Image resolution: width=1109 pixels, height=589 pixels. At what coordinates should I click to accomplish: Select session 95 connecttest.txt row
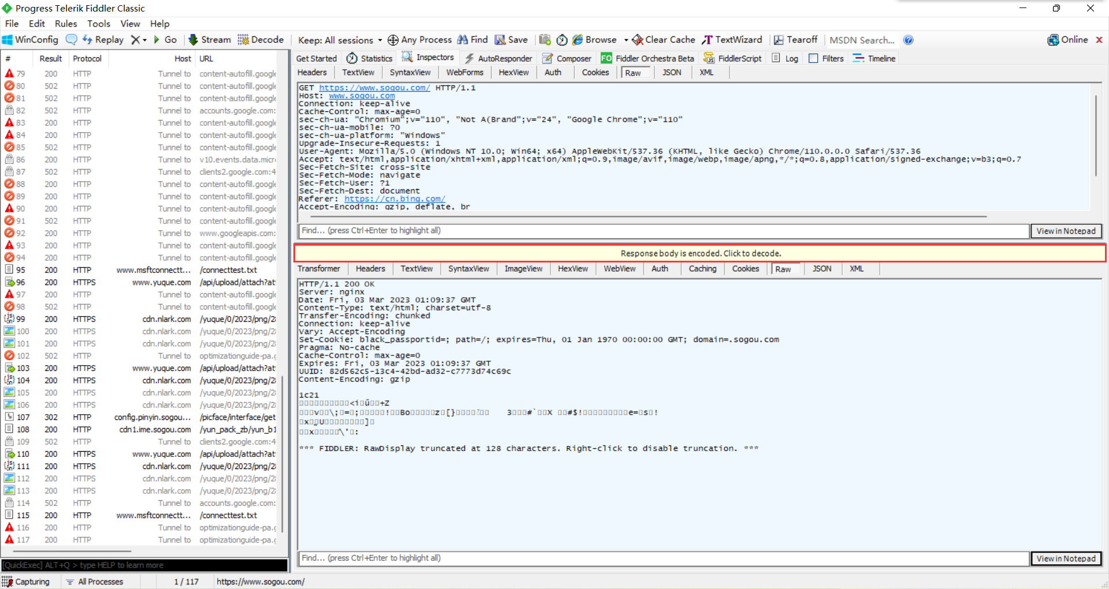[140, 270]
